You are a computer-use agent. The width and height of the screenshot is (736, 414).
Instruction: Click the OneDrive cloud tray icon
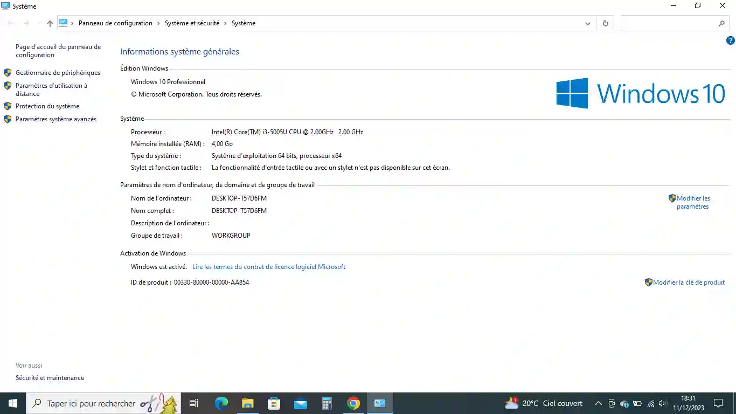624,403
